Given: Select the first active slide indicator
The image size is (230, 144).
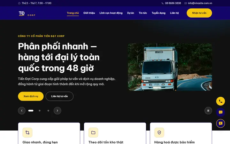Looking at the screenshot, I should 31,111.
